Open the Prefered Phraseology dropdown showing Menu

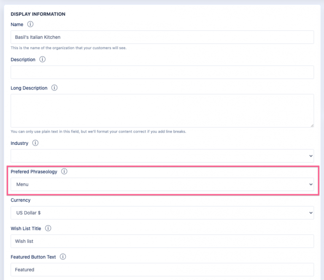point(162,185)
